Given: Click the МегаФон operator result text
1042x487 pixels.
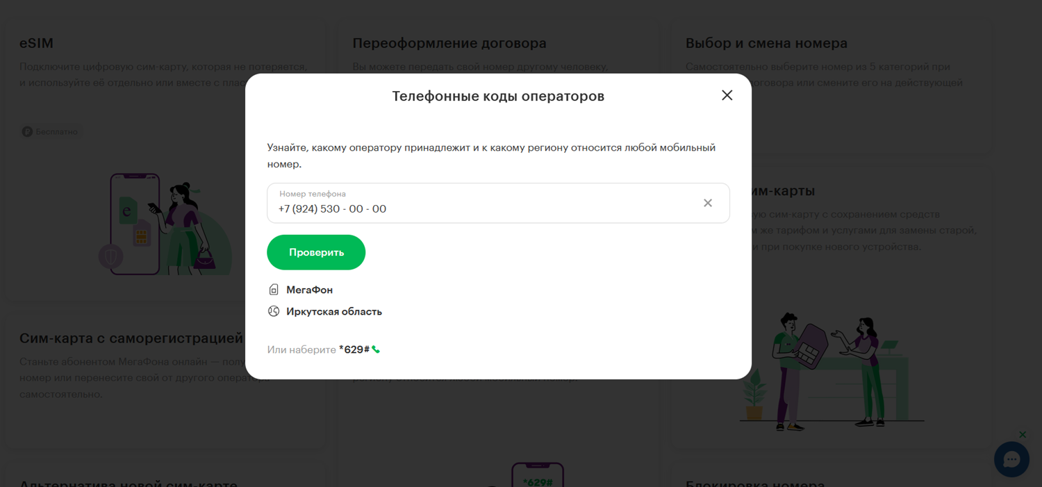Looking at the screenshot, I should pyautogui.click(x=310, y=290).
